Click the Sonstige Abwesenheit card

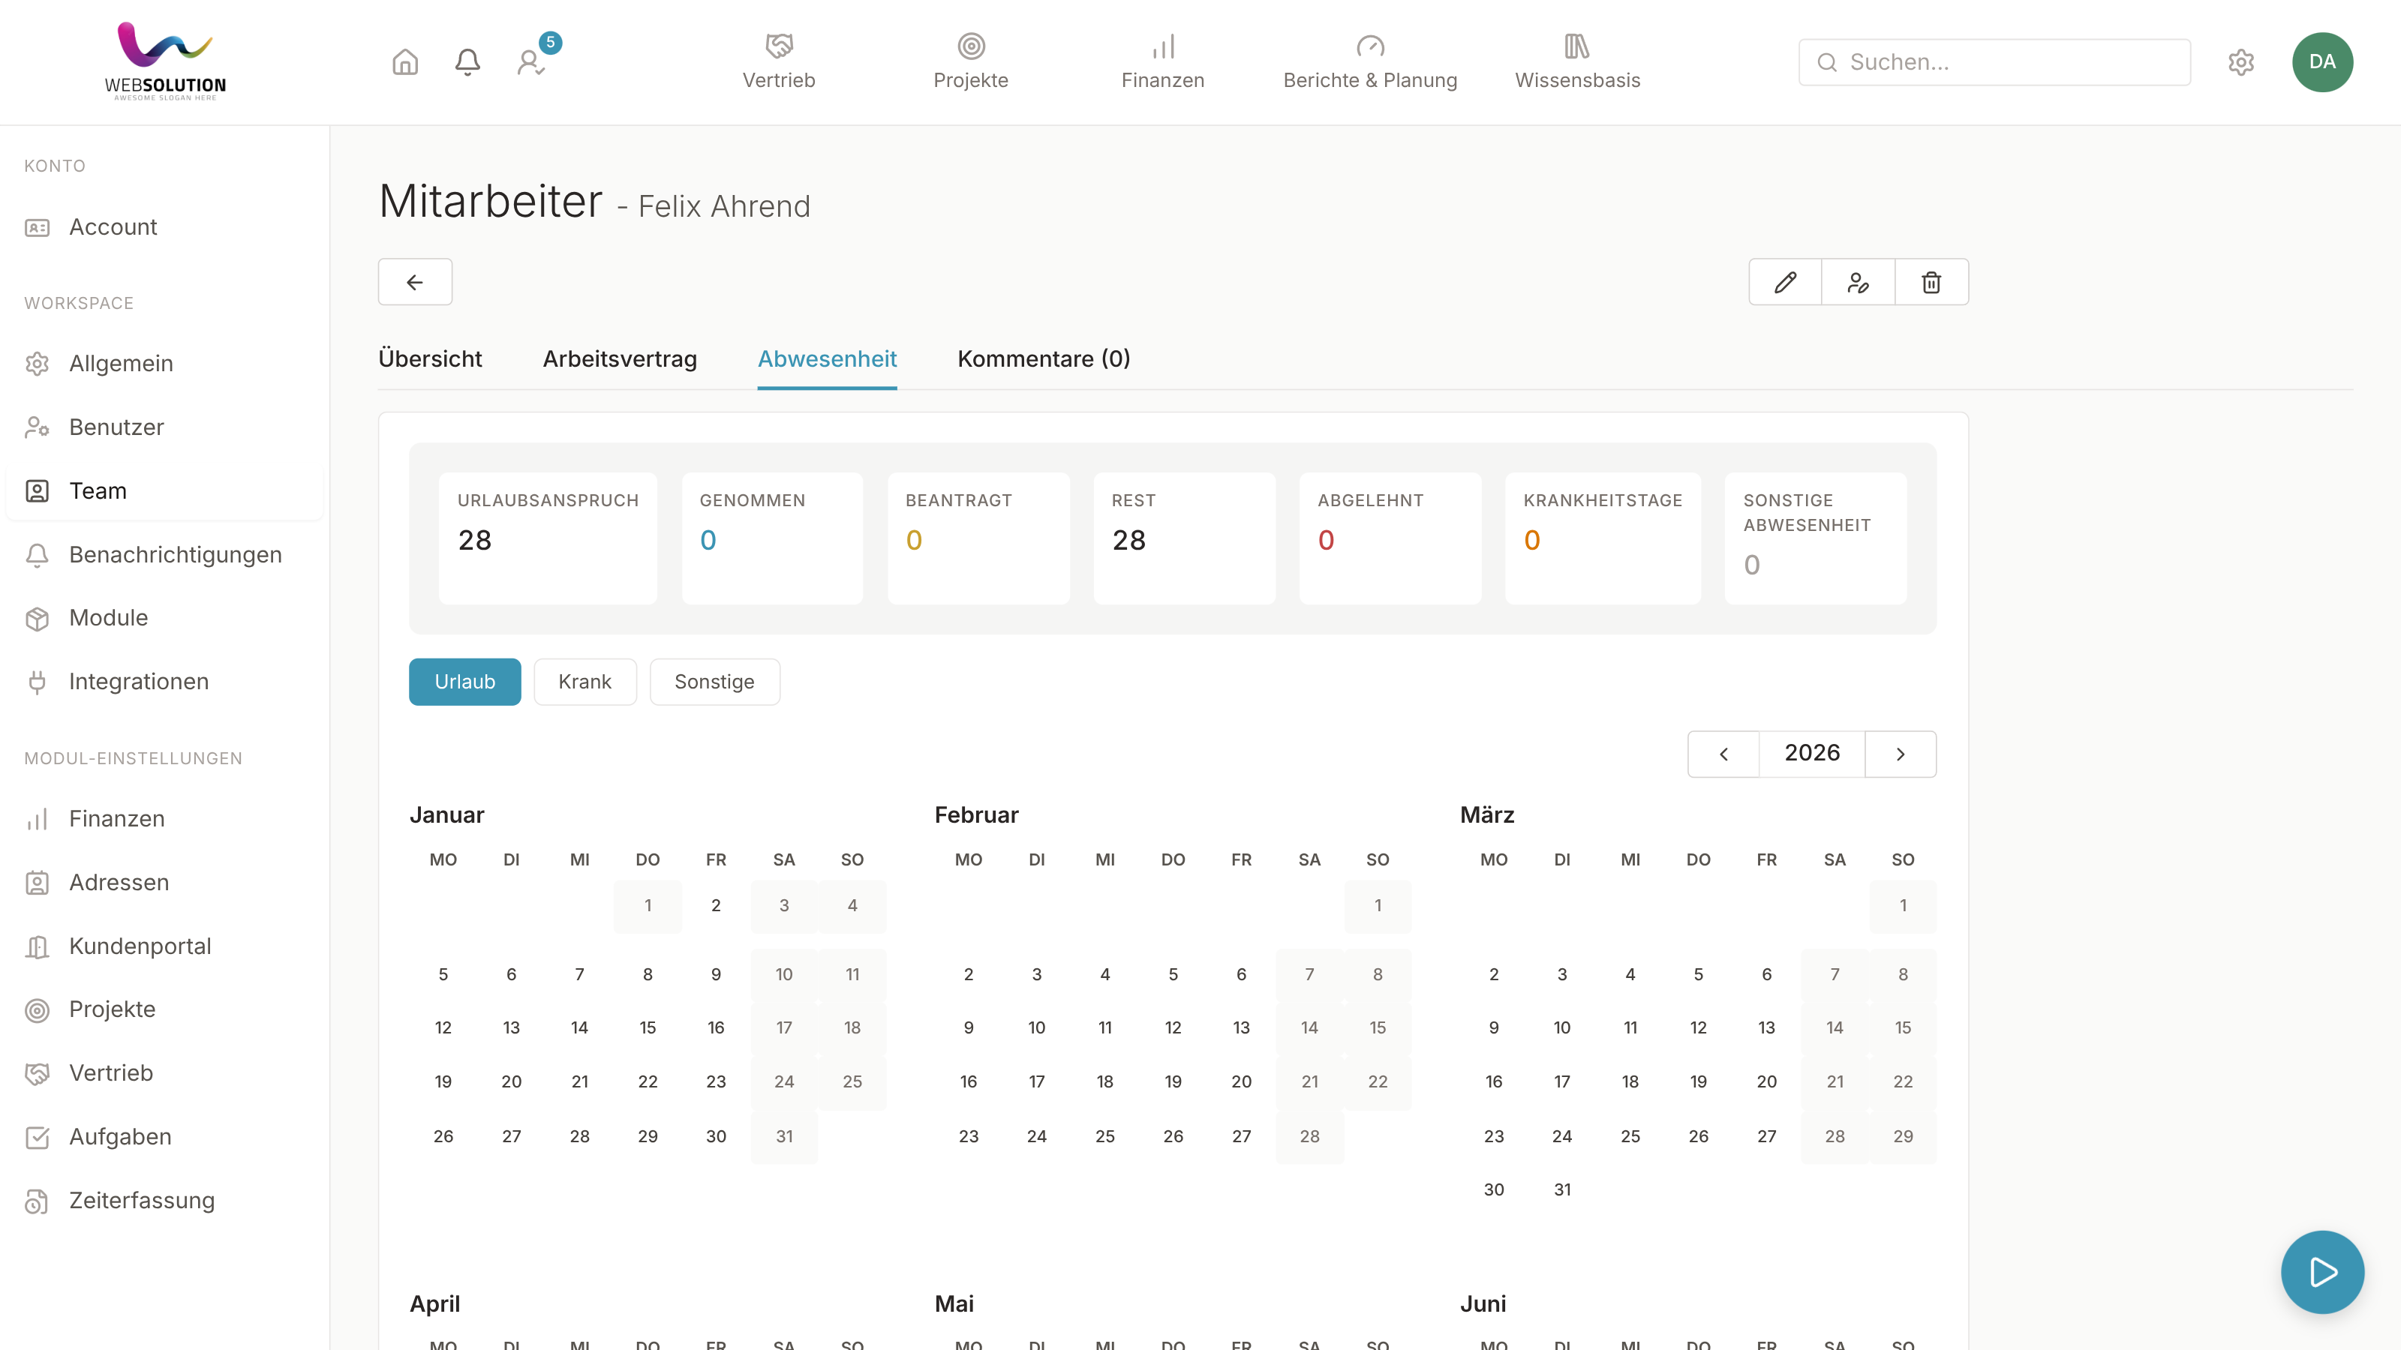1816,538
